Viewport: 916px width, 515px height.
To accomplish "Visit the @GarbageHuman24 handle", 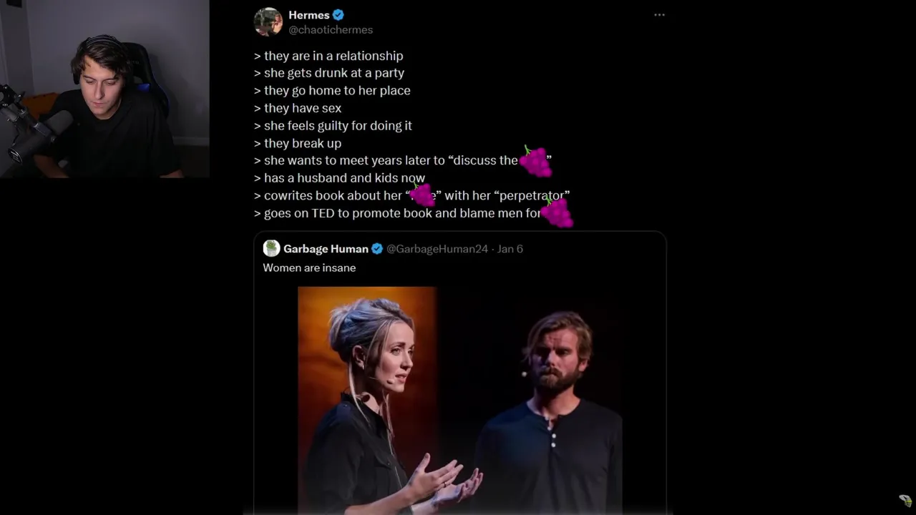I will [437, 249].
